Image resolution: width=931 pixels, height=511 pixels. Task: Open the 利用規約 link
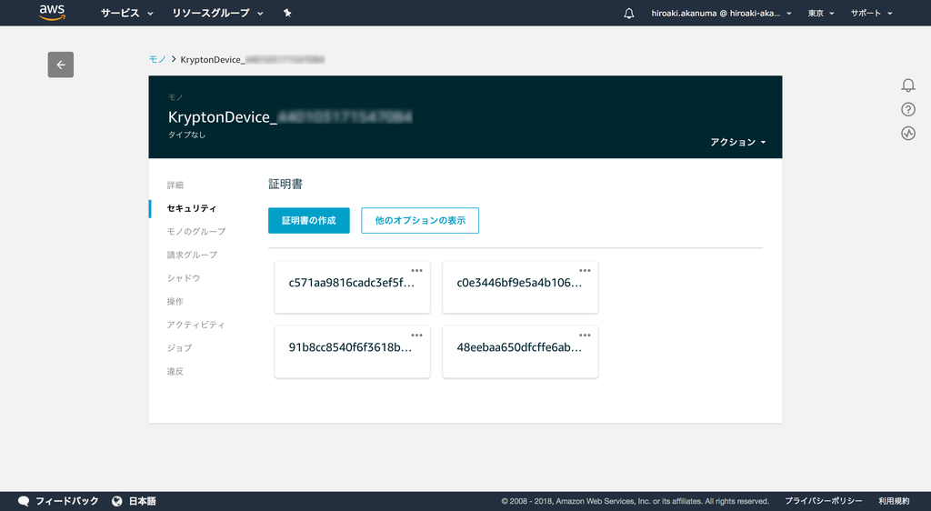895,502
